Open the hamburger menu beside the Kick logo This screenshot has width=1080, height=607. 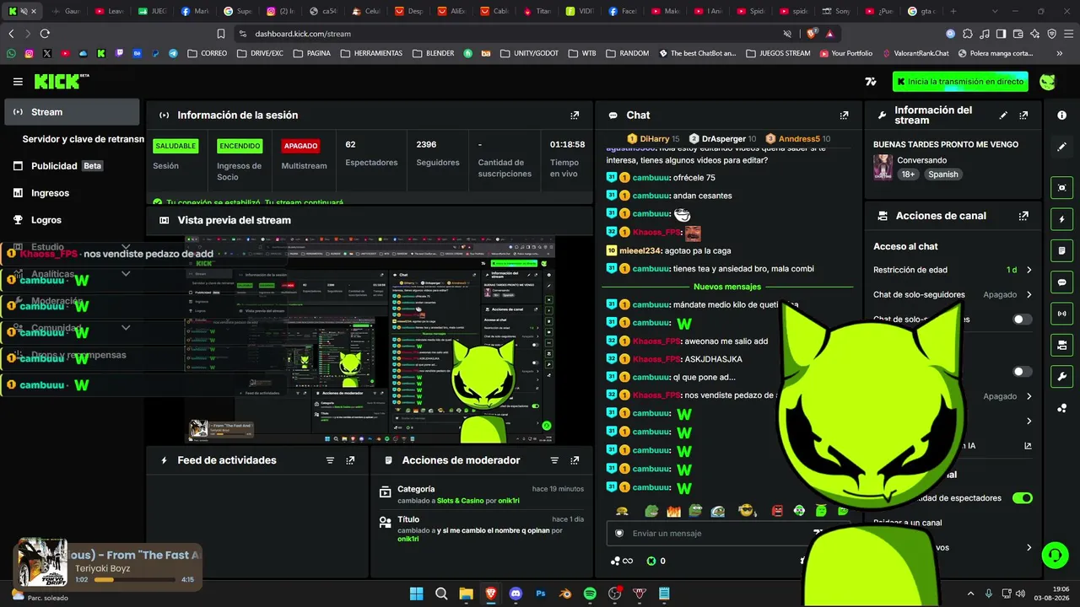(x=18, y=82)
